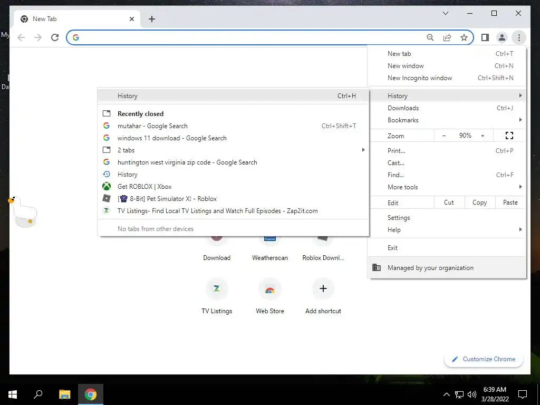Open the side panel icon
Screen dimensions: 540x405
[485, 37]
